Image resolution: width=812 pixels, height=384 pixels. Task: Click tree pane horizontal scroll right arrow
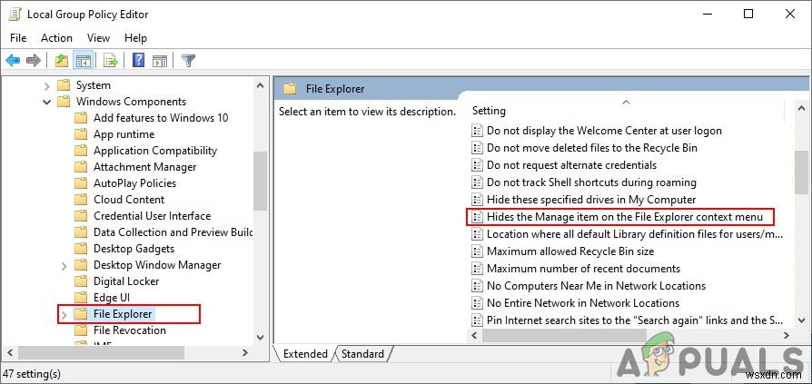pyautogui.click(x=245, y=353)
